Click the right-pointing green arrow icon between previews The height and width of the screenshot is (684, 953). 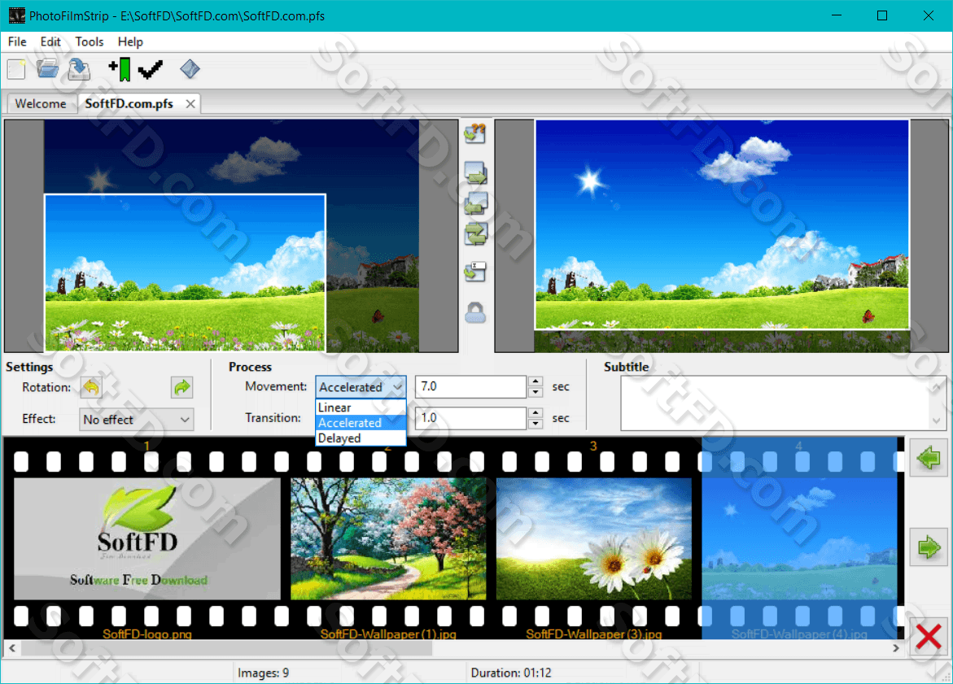coord(476,174)
